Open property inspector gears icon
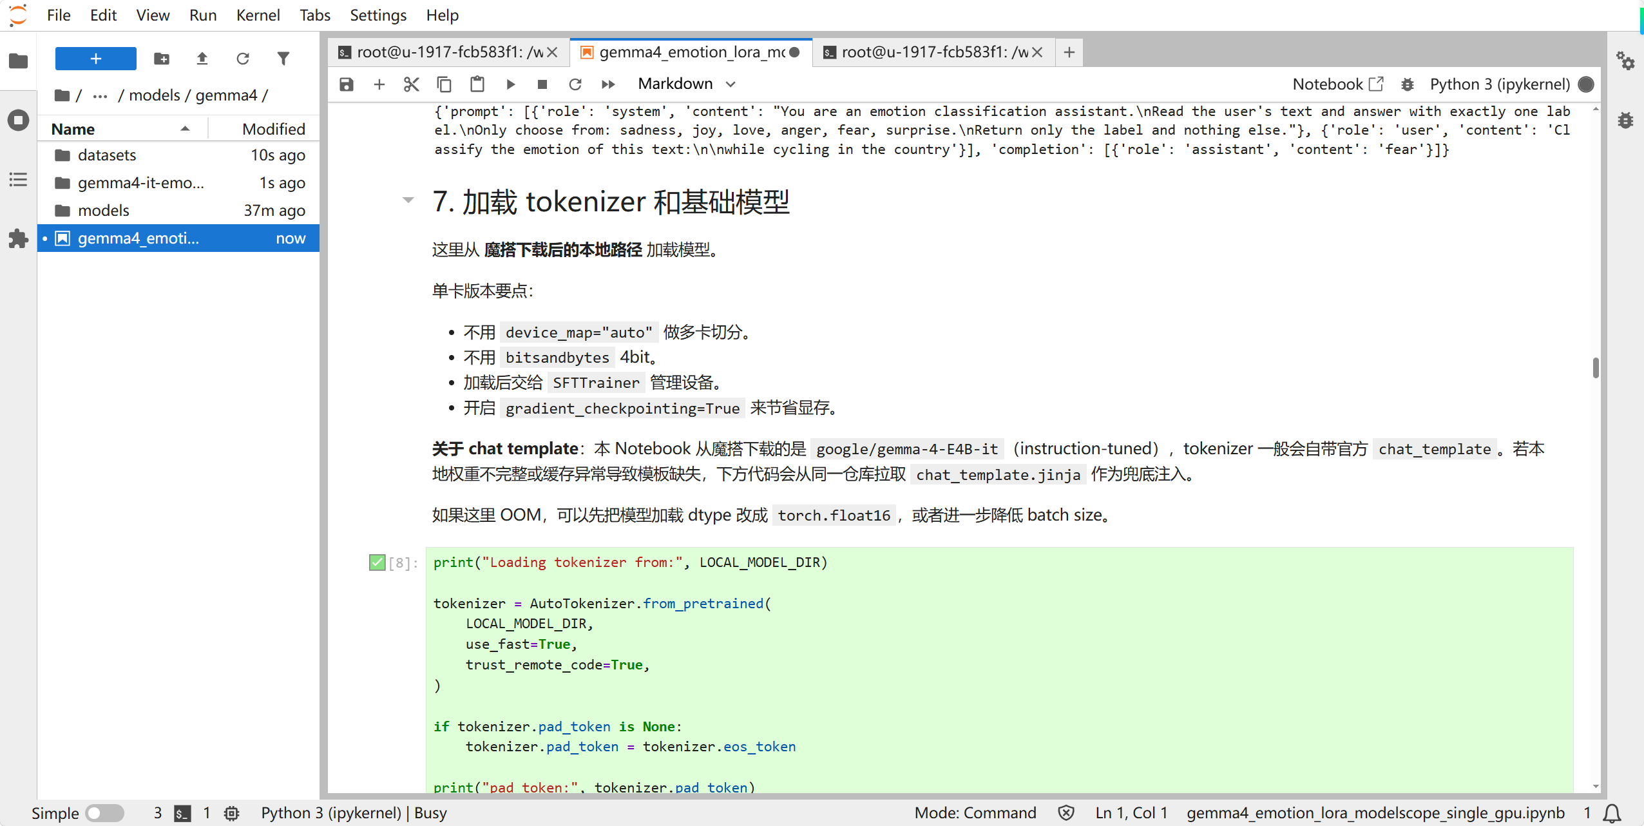 coord(1625,61)
